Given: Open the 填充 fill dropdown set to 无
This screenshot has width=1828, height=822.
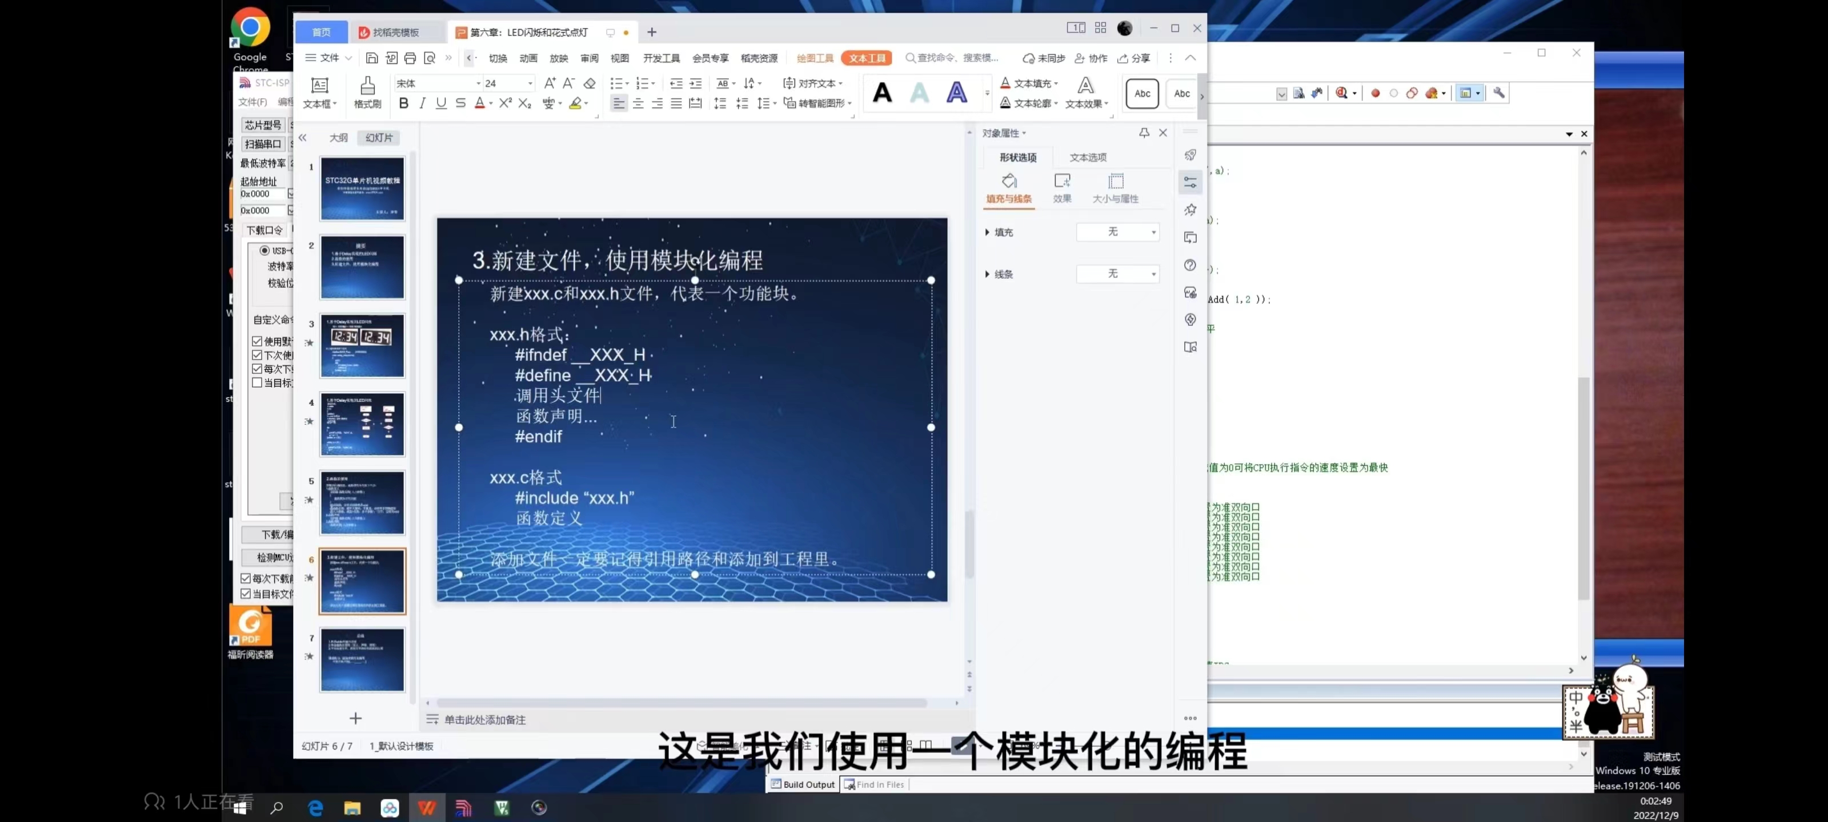Looking at the screenshot, I should click(1118, 232).
